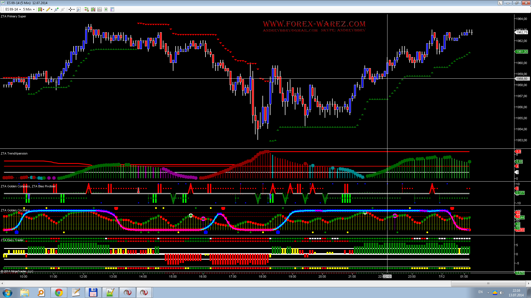531x298 pixels.
Task: Open data series candlestick icon
Action: coord(93,9)
